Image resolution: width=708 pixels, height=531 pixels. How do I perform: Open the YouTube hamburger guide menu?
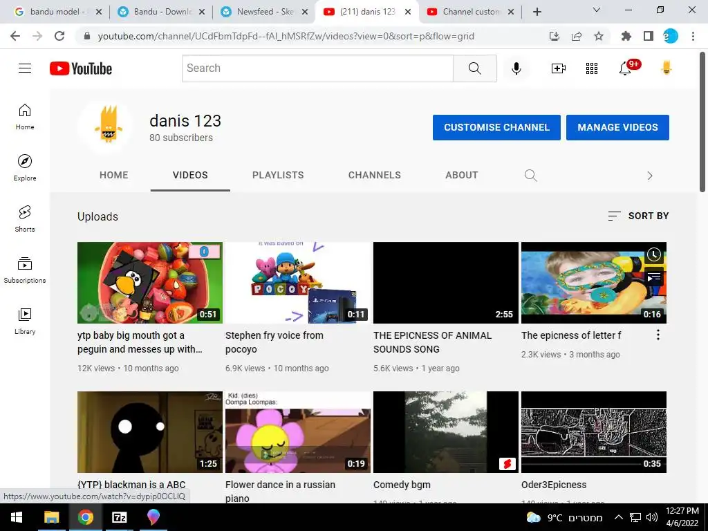25,68
